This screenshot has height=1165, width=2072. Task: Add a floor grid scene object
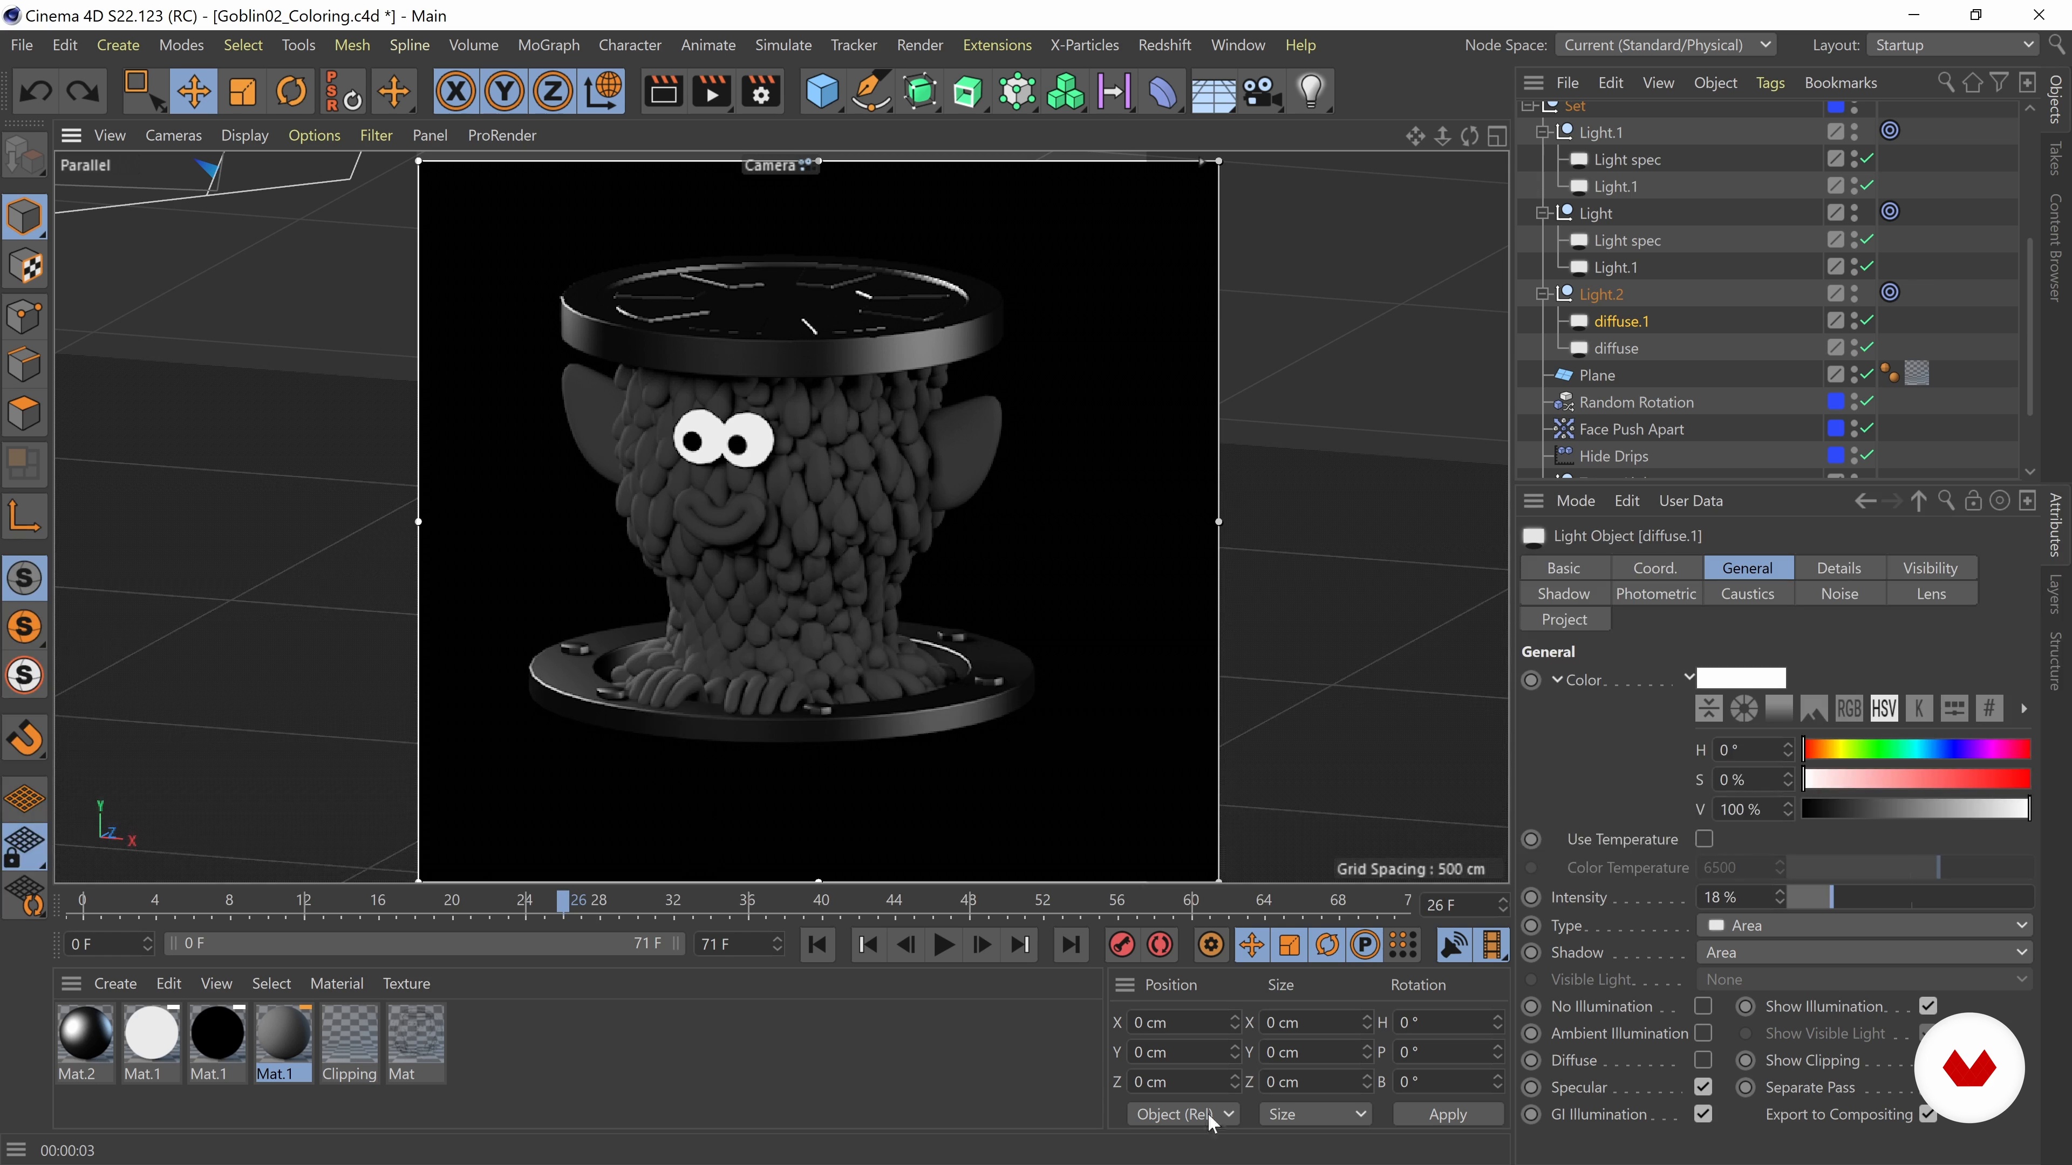(x=1213, y=91)
